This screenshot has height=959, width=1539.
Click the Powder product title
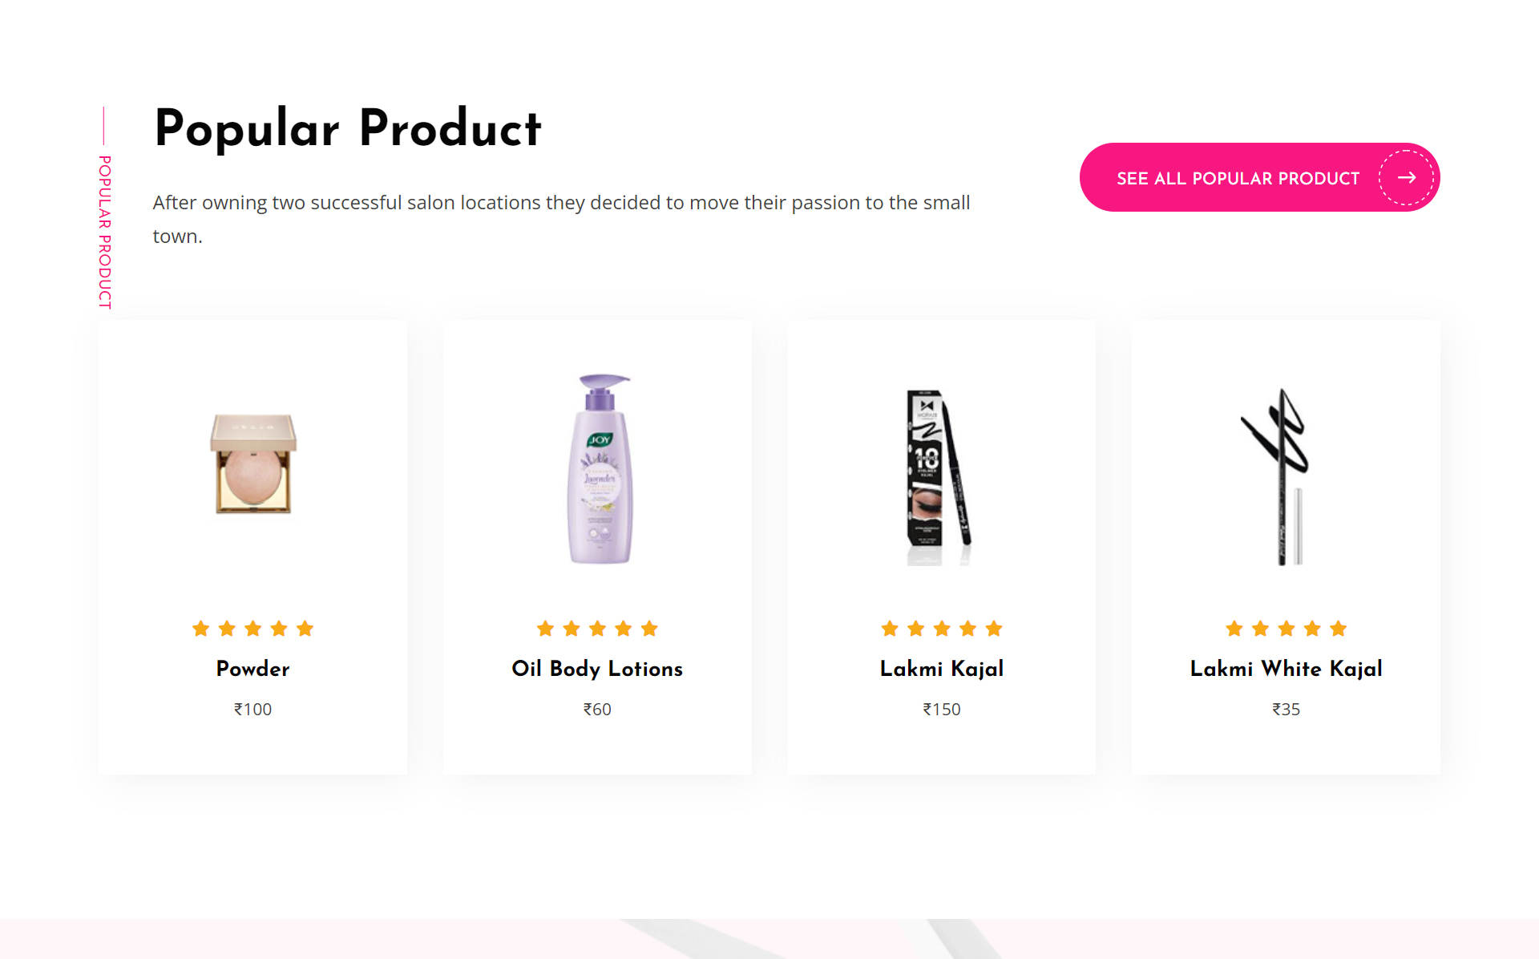252,669
